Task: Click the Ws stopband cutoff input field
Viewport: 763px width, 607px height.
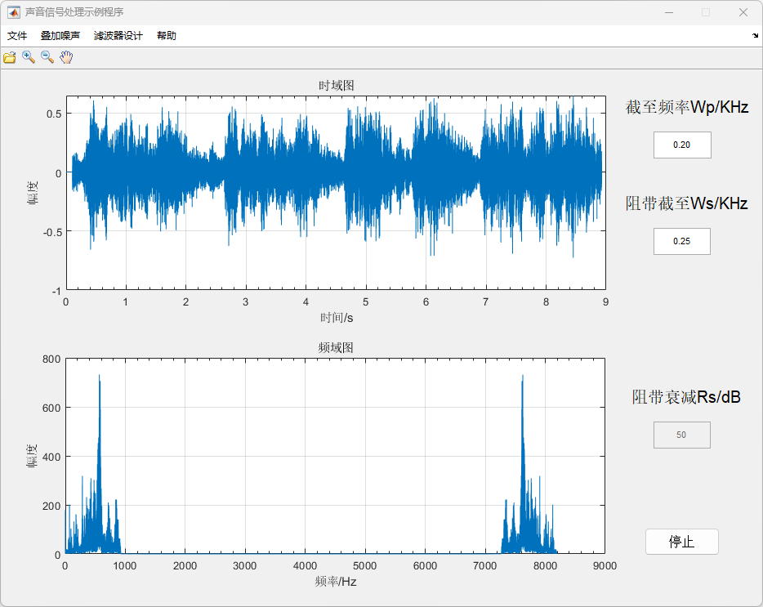Action: coord(682,241)
